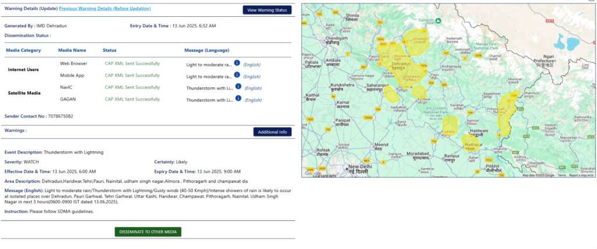Open info icon for Mobile App message
Screen dimensions: 597x249
(x=237, y=75)
